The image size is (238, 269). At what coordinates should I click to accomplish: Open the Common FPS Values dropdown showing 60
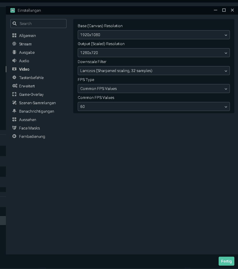pyautogui.click(x=154, y=106)
